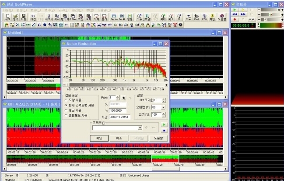Click the red record button in control window
The width and height of the screenshot is (284, 181).
235,19
